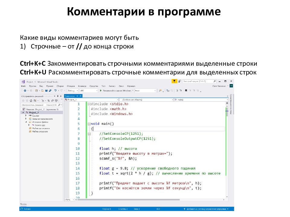Click the Navigate Forward toolbar icon
Viewport: 290px width, 217px height.
pos(31,91)
